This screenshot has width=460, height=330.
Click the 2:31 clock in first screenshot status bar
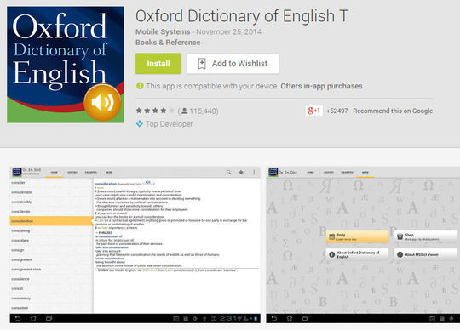228,319
